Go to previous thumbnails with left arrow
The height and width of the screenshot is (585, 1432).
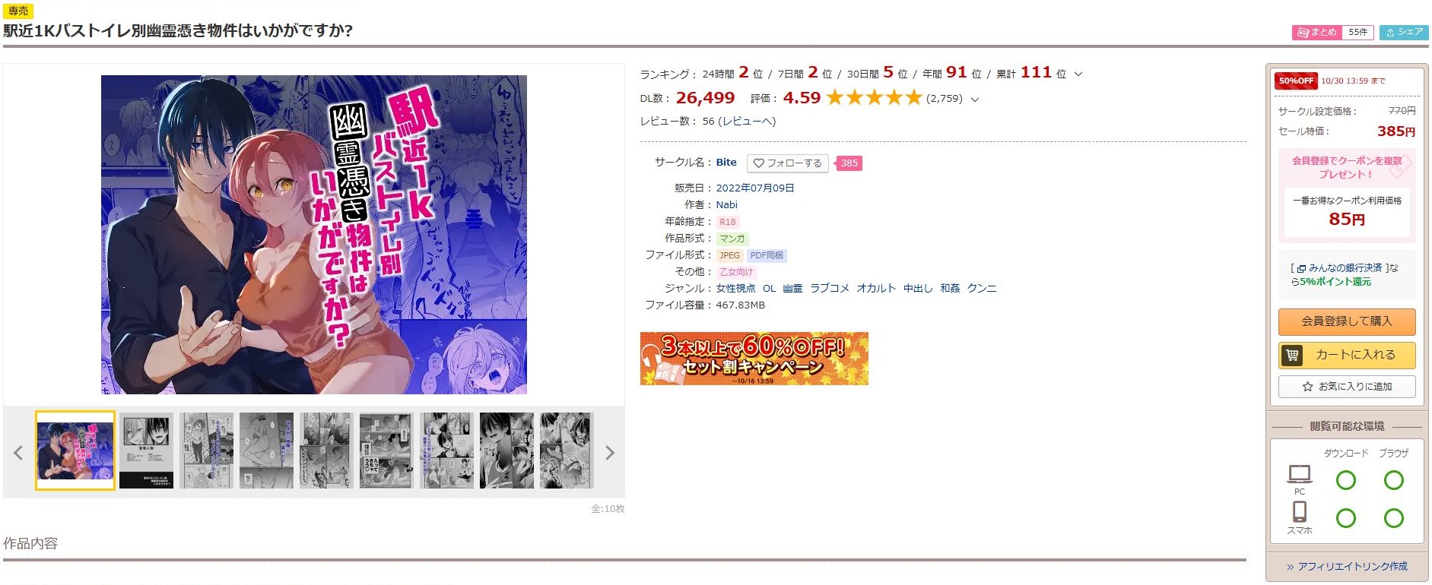18,453
